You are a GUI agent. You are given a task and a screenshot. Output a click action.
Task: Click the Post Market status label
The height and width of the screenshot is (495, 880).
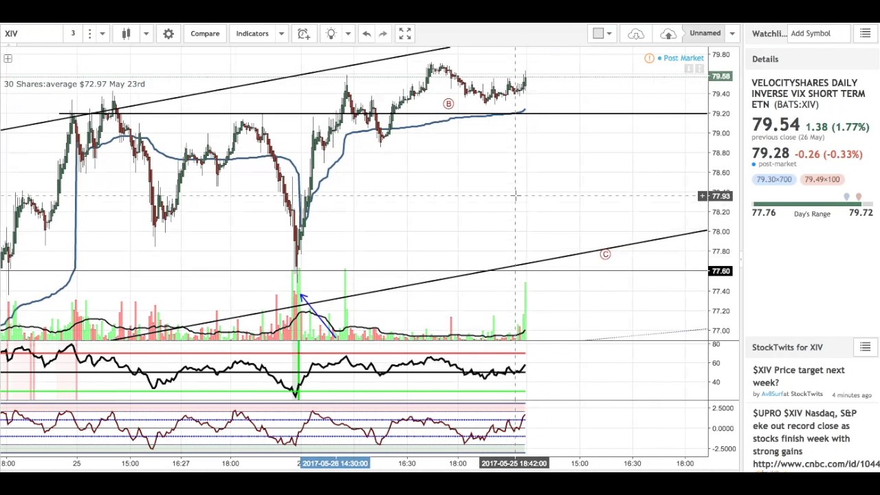pos(683,58)
